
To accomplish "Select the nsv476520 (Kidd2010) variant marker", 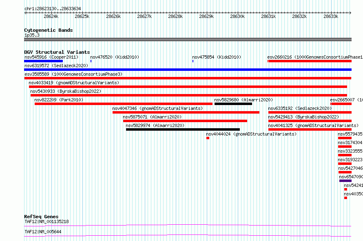I will tap(91, 61).
